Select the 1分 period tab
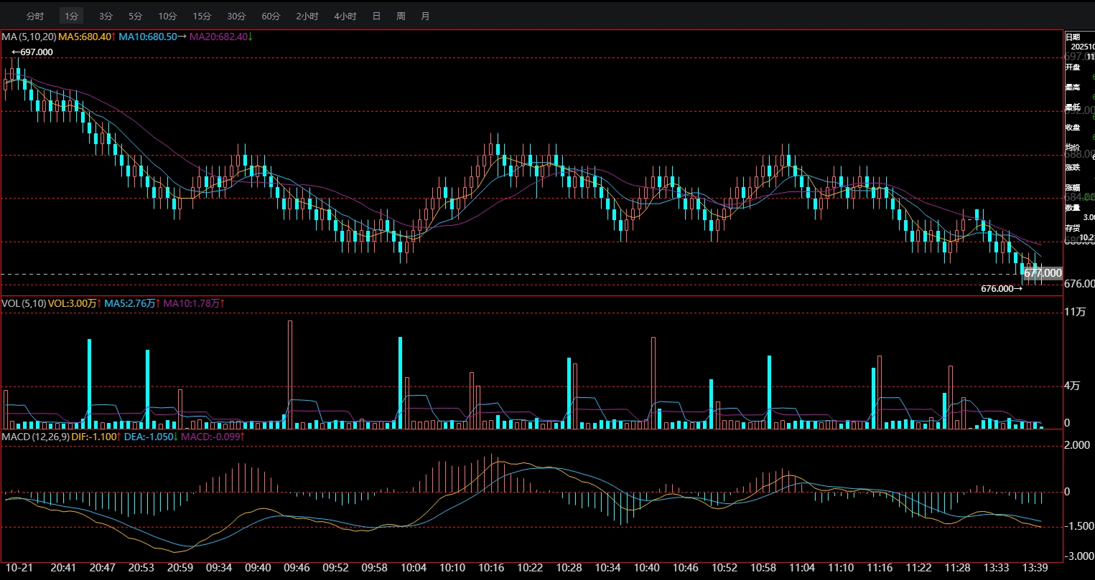 click(71, 16)
